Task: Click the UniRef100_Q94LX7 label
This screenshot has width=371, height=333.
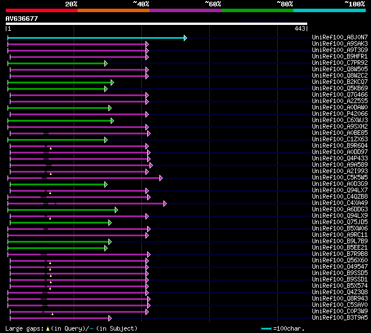Action: tap(340, 191)
